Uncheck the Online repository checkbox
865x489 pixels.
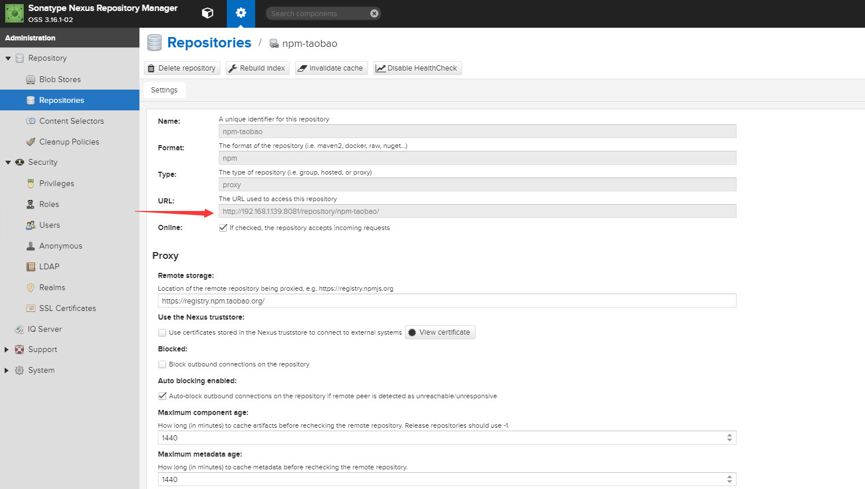click(x=223, y=227)
